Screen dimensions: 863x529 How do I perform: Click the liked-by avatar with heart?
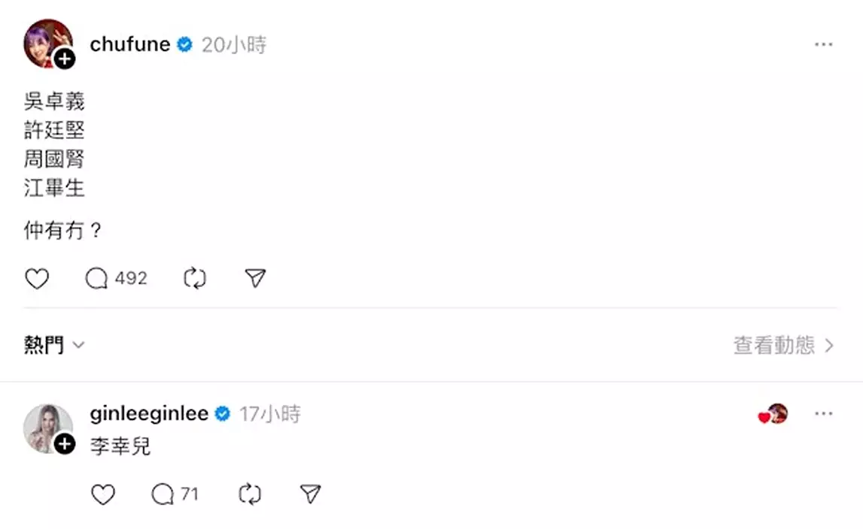coord(775,414)
